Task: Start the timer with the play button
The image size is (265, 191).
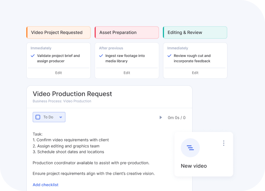Action: (x=161, y=118)
